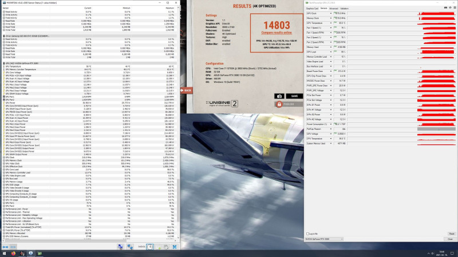This screenshot has height=257, width=458.
Task: Click the GPU Load graph in GPU-Z
Action: click(x=401, y=52)
